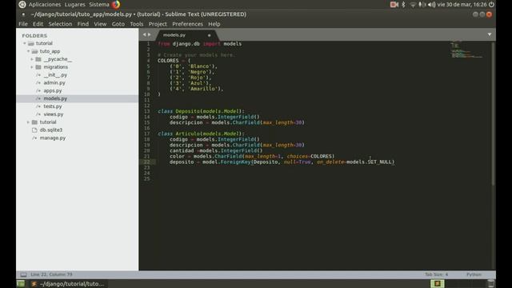This screenshot has width=512, height=288.
Task: Change the Tab Size: 4 setting
Action: 436,274
